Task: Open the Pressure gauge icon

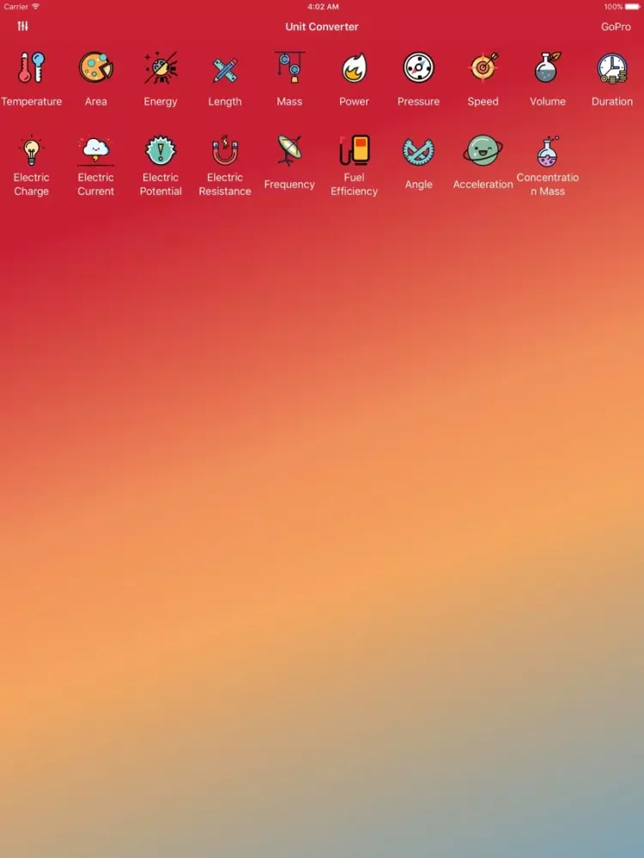Action: tap(419, 68)
